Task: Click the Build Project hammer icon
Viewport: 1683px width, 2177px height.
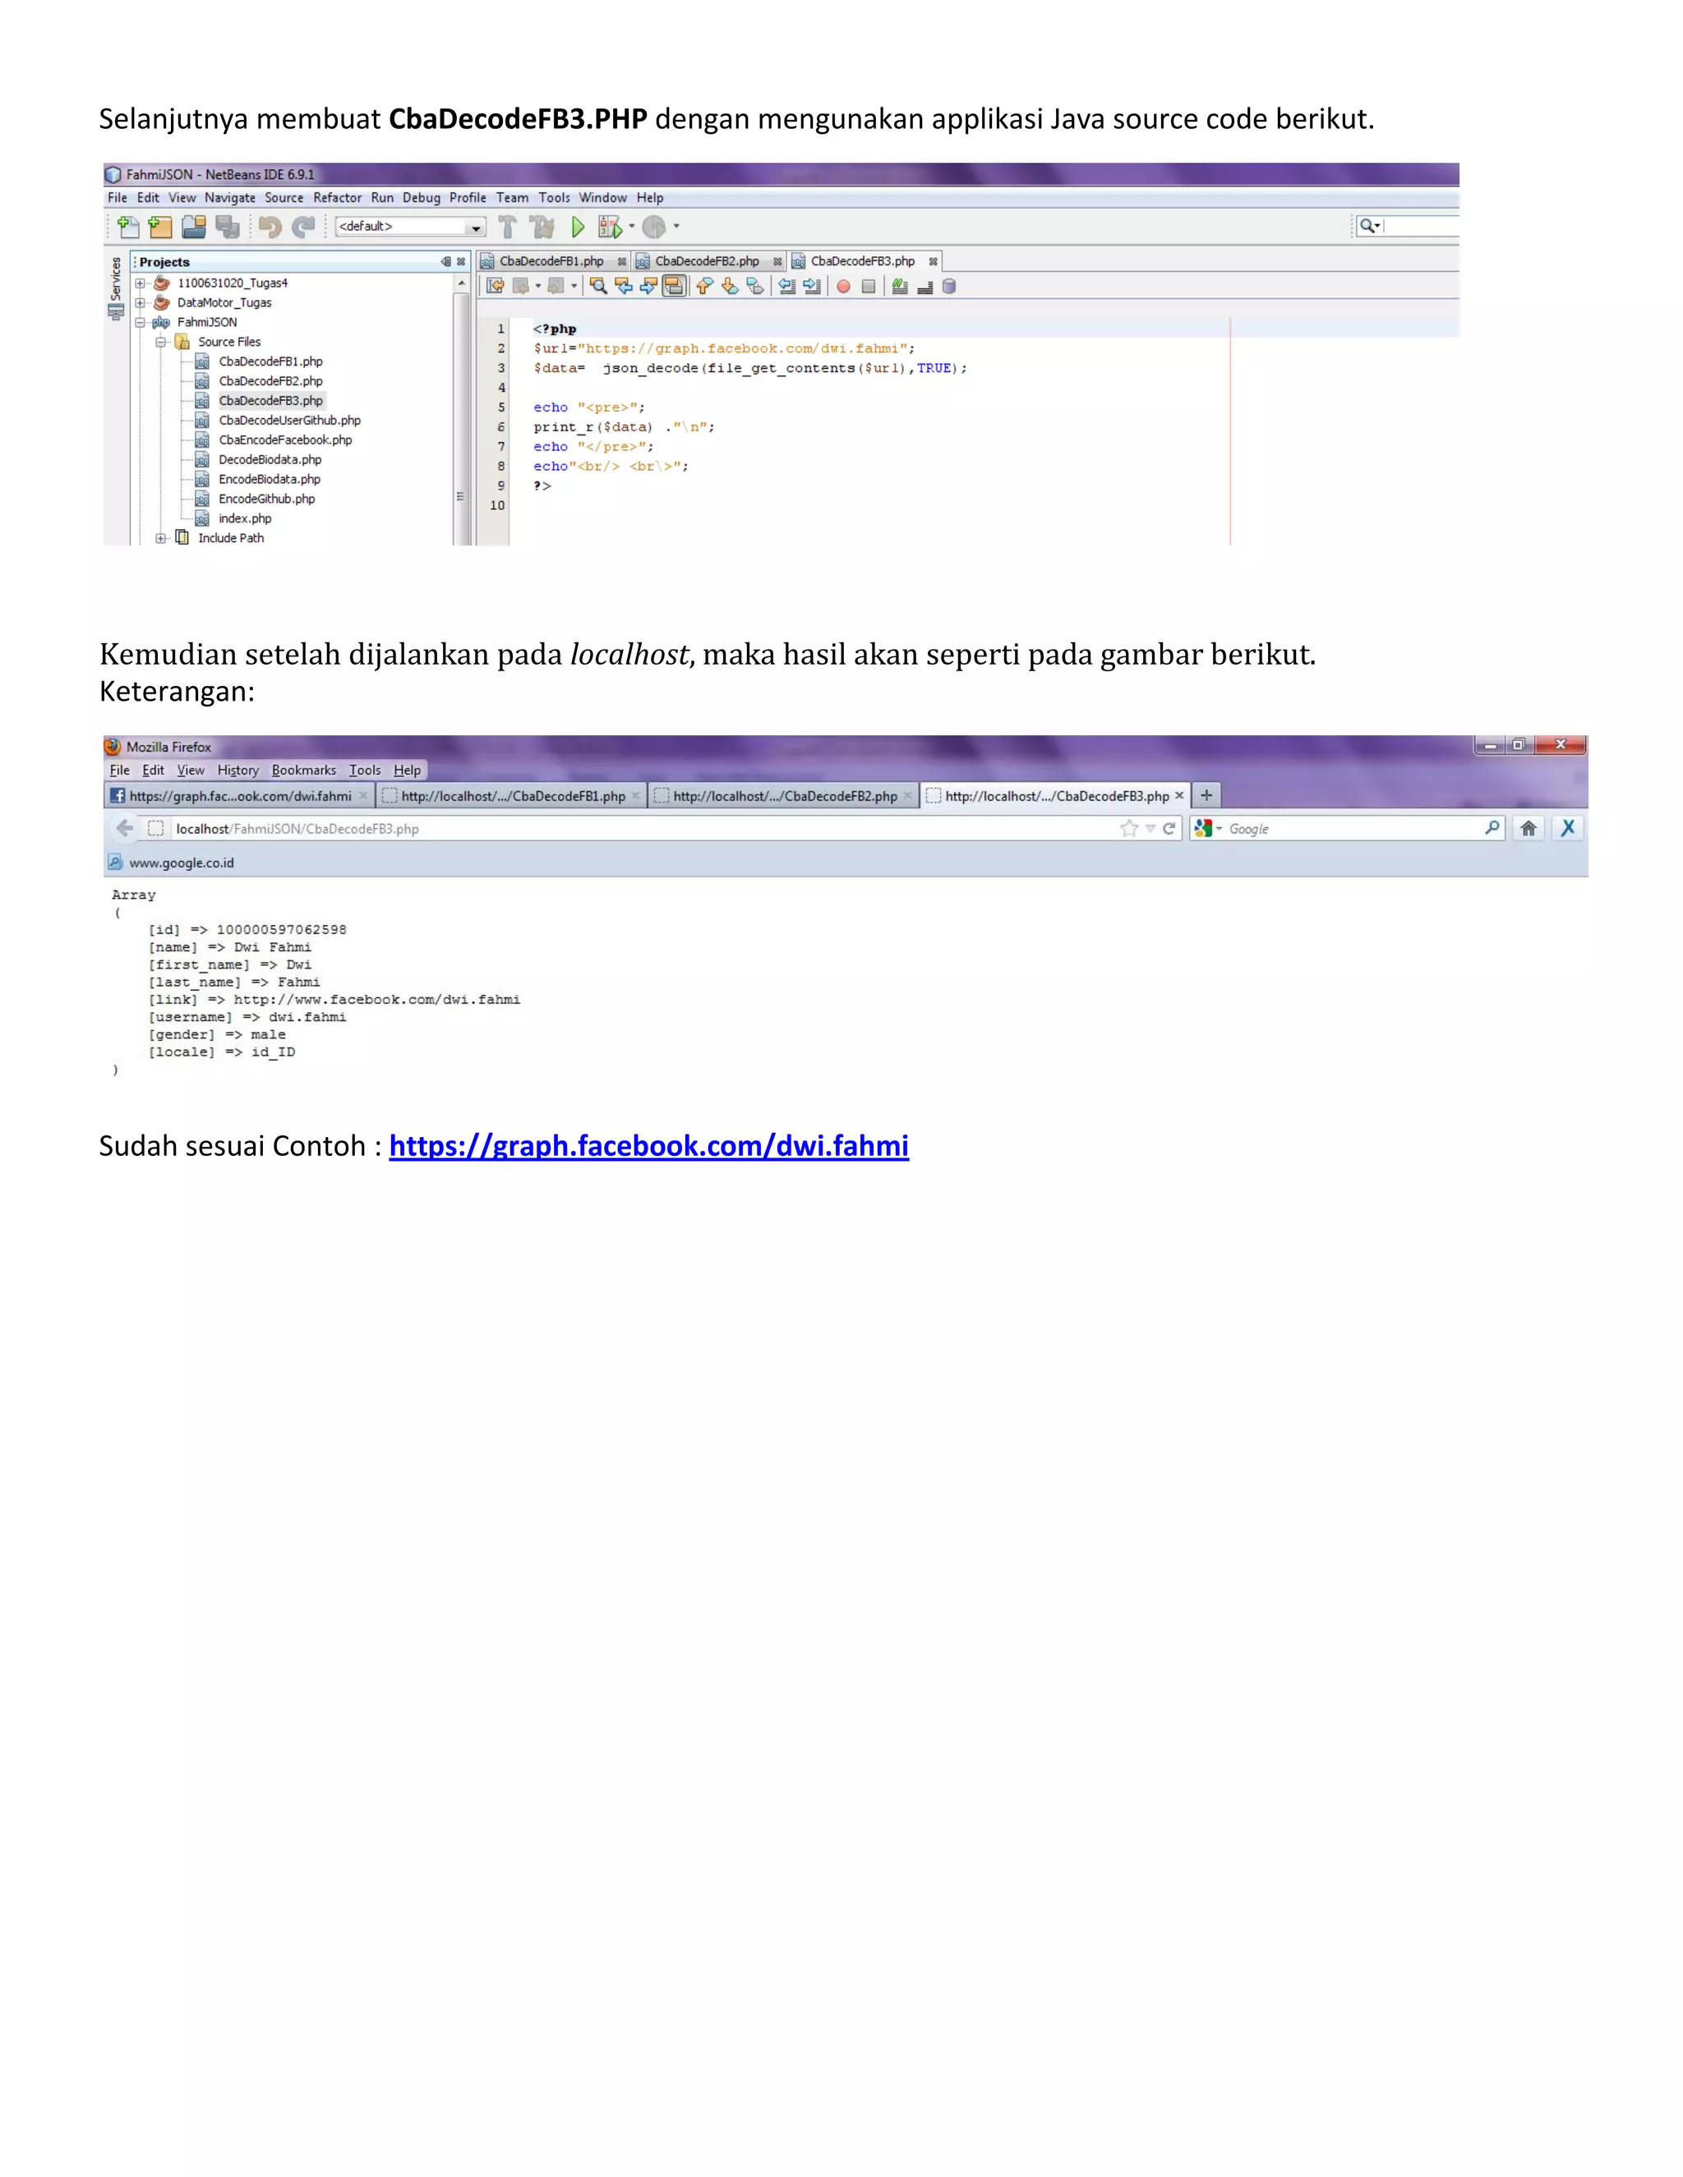Action: pyautogui.click(x=508, y=228)
